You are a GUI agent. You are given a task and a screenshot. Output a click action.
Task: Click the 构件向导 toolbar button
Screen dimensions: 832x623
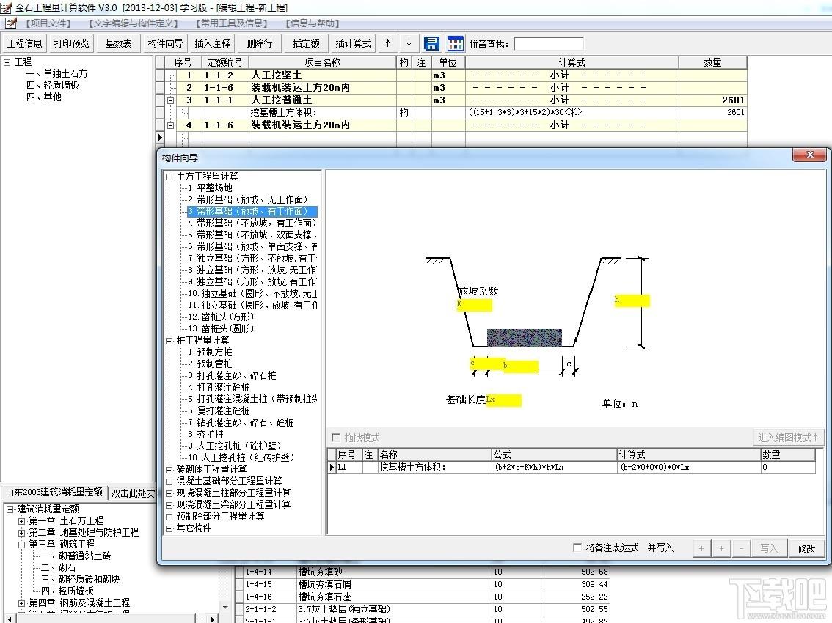point(165,43)
